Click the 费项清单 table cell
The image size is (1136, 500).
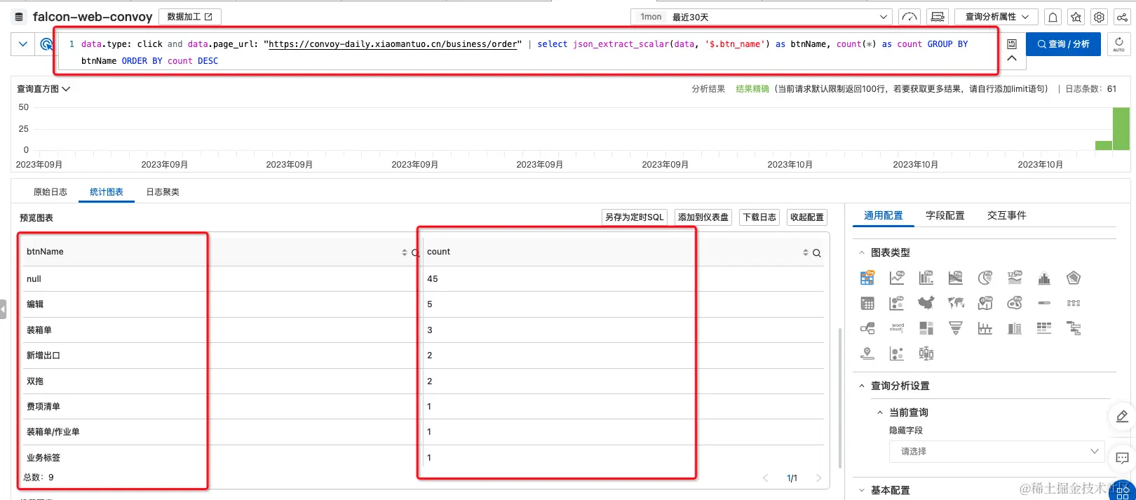click(x=43, y=407)
